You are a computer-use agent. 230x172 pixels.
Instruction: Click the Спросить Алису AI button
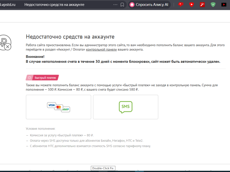coord(149,5)
